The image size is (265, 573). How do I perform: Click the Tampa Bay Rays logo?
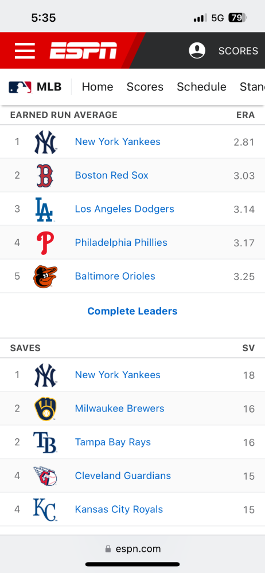(x=45, y=442)
